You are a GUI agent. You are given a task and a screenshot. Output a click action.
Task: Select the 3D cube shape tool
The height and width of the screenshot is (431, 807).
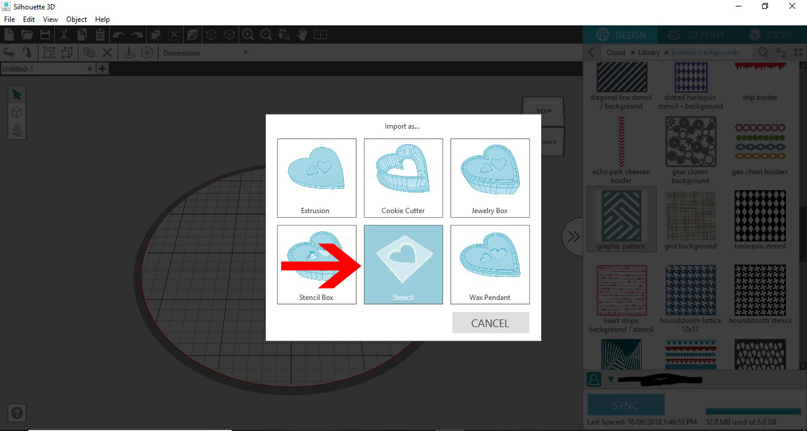pyautogui.click(x=17, y=112)
